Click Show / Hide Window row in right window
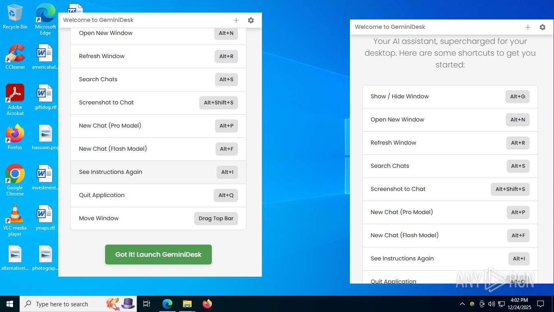Viewport: 554px width, 312px height. click(x=450, y=97)
